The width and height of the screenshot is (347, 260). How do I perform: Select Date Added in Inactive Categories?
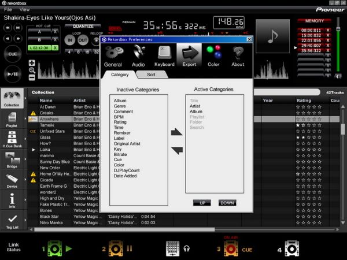coord(125,176)
